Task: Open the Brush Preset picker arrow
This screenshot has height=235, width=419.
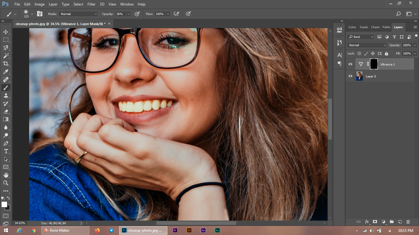Action: tap(32, 14)
